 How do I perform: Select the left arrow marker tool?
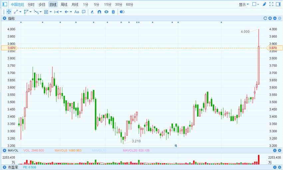coord(66,12)
